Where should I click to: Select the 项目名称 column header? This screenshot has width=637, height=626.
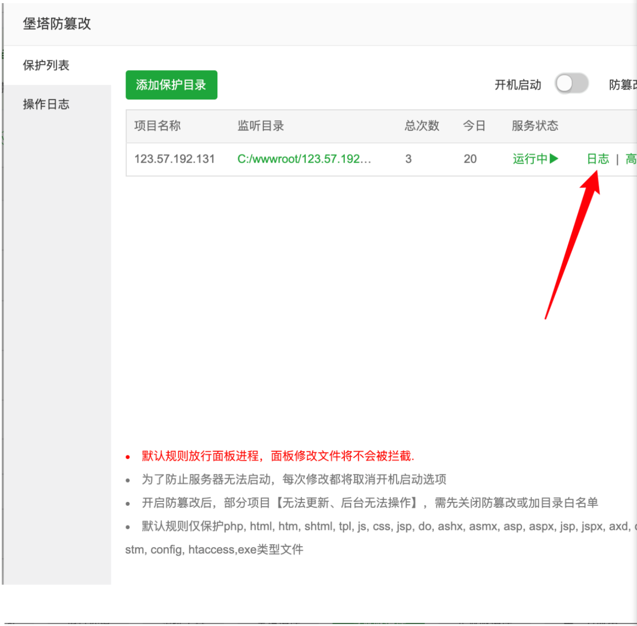pyautogui.click(x=158, y=126)
